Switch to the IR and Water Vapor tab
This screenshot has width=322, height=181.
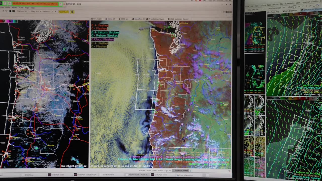[x=155, y=19]
